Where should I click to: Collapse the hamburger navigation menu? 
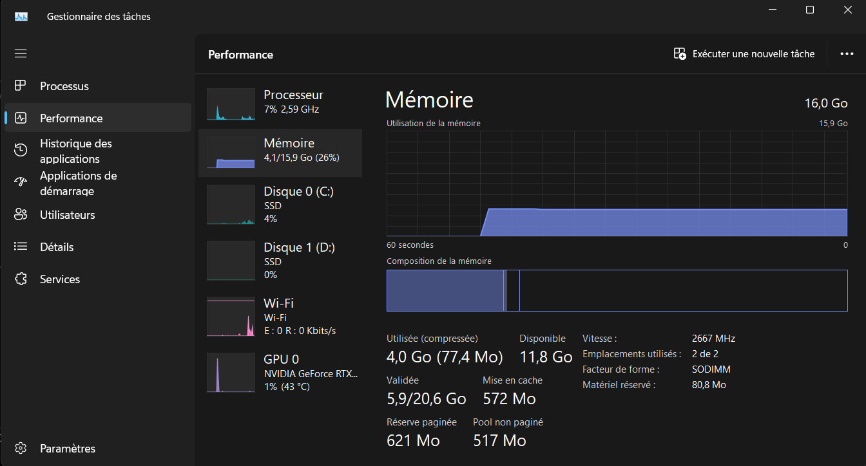point(21,53)
